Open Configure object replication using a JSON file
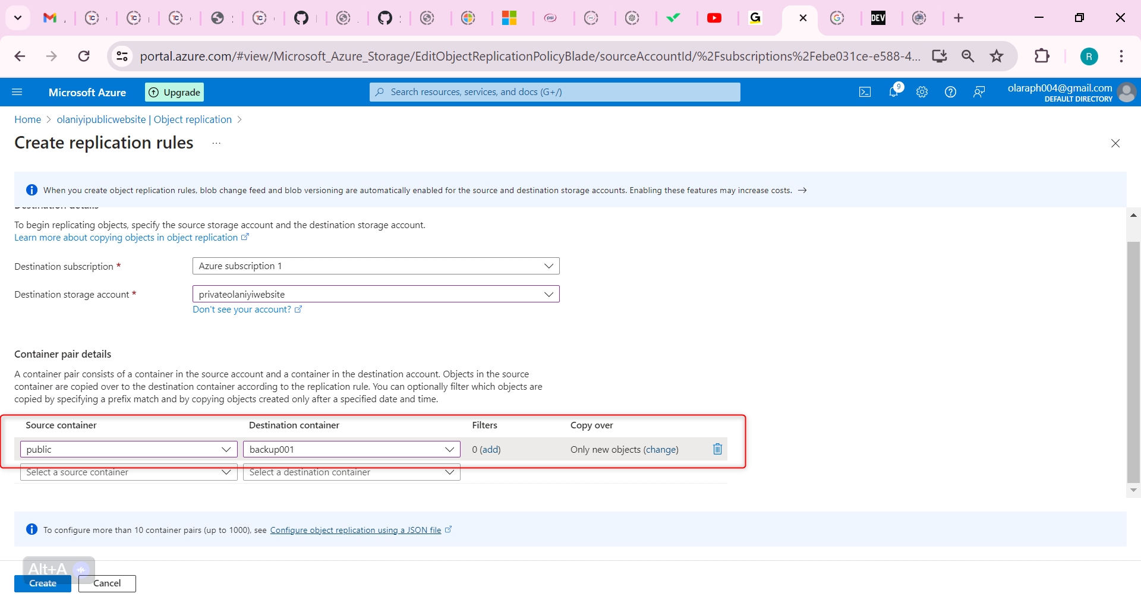Image resolution: width=1141 pixels, height=606 pixels. tap(361, 530)
